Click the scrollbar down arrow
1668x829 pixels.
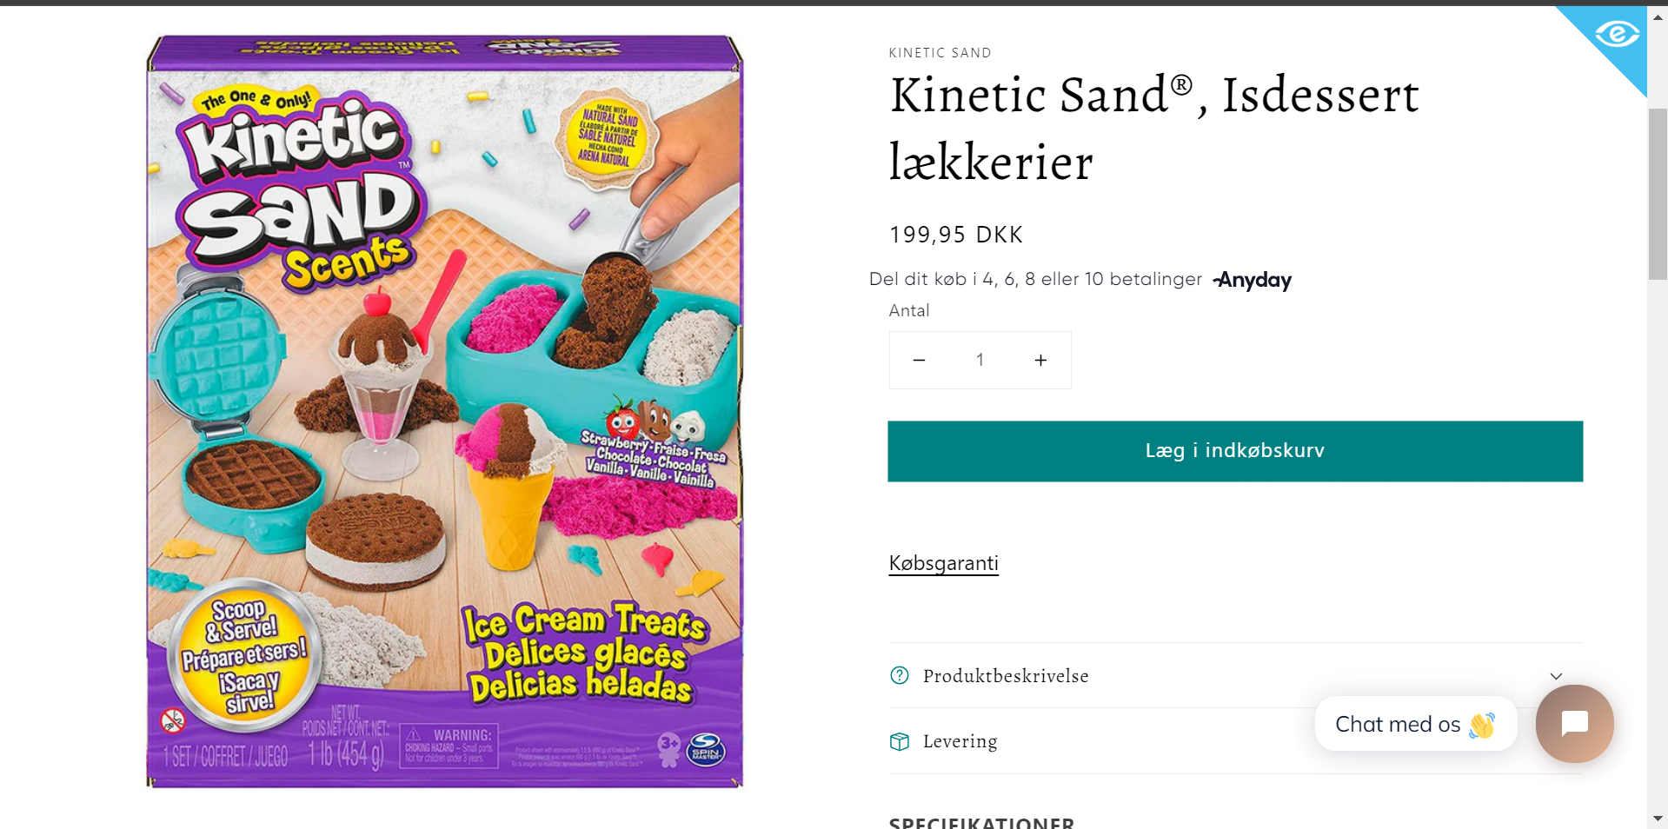[x=1658, y=819]
